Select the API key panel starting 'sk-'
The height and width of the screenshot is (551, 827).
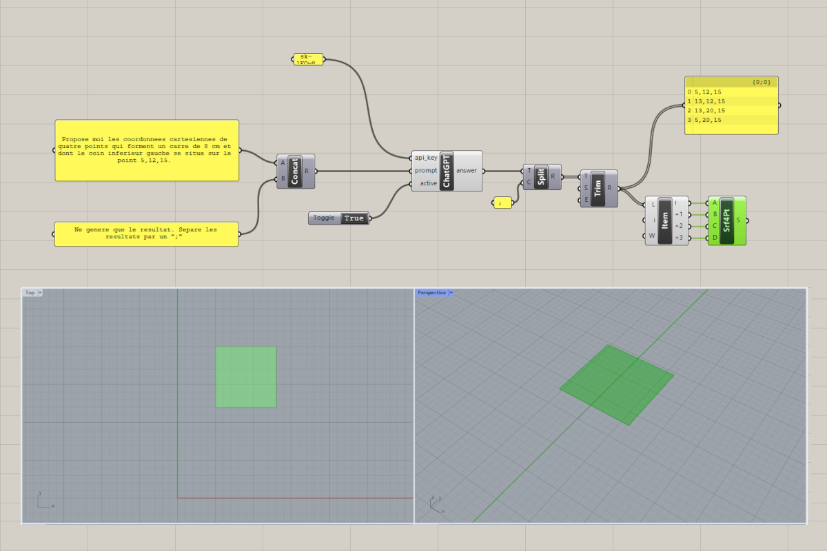point(307,59)
